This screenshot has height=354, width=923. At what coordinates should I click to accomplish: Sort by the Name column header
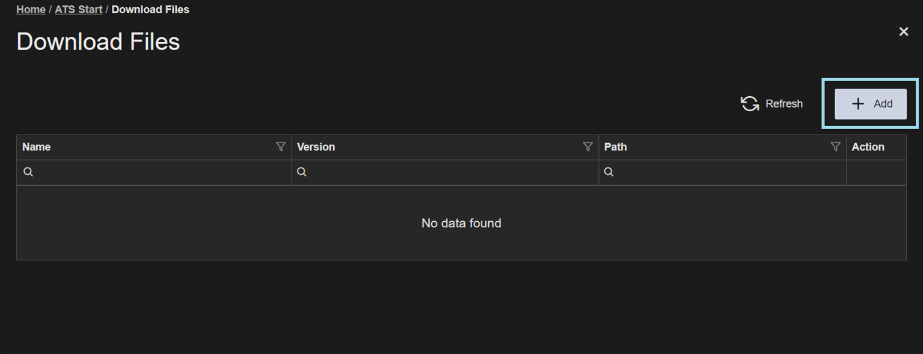coord(36,147)
